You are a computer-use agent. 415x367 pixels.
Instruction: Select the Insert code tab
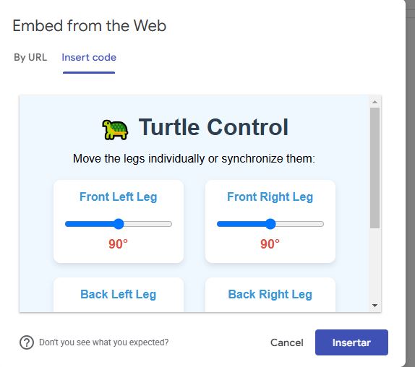click(89, 57)
